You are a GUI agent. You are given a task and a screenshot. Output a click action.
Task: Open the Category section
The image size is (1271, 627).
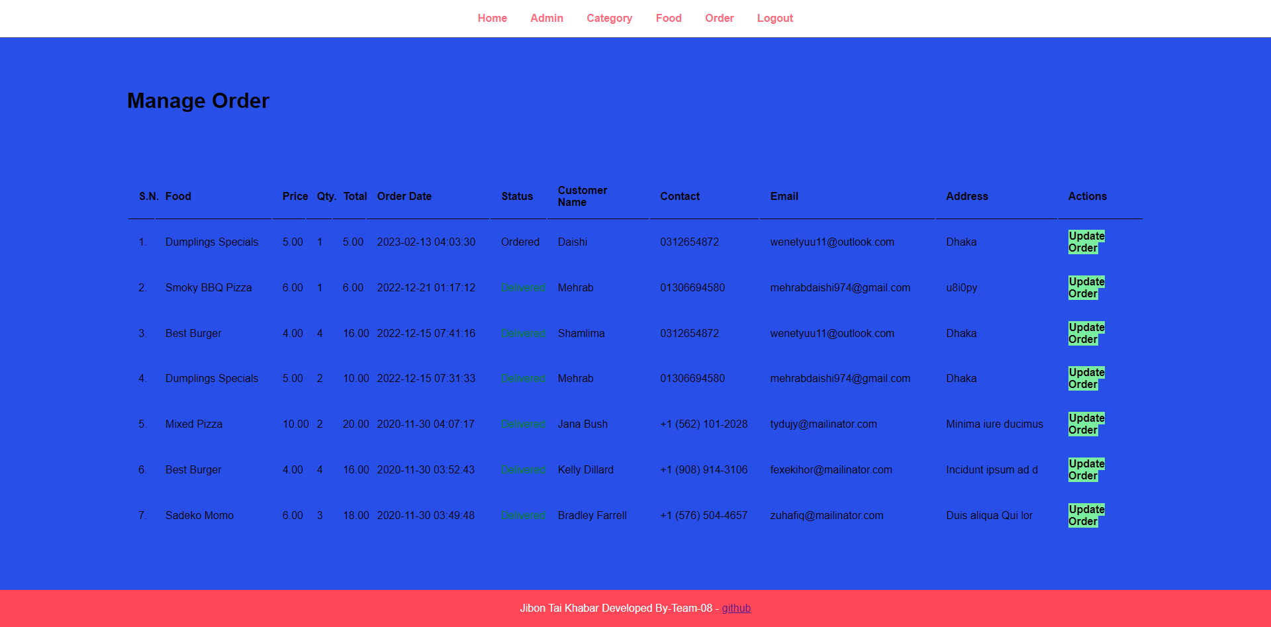[x=609, y=18]
